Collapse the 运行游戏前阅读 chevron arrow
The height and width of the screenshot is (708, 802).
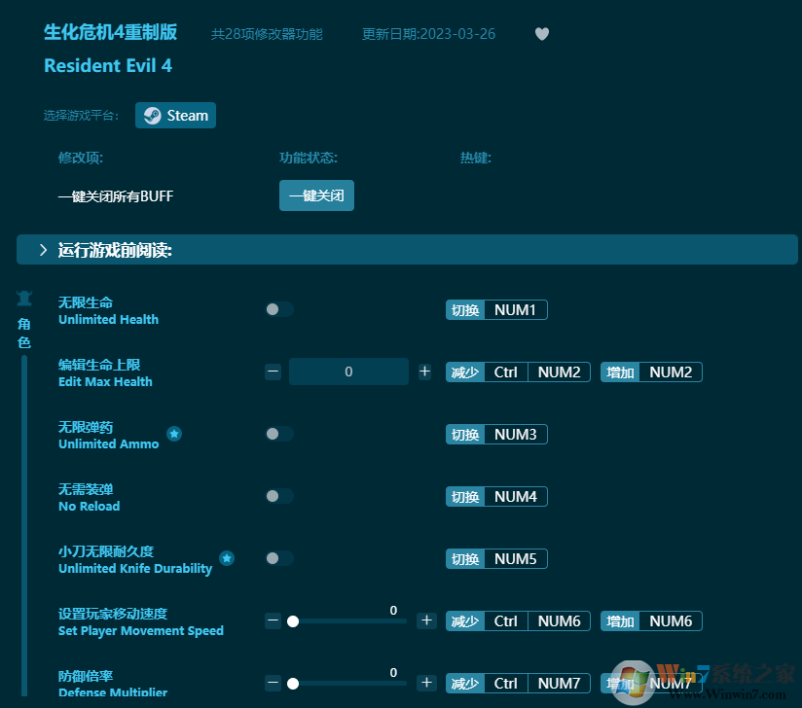42,249
